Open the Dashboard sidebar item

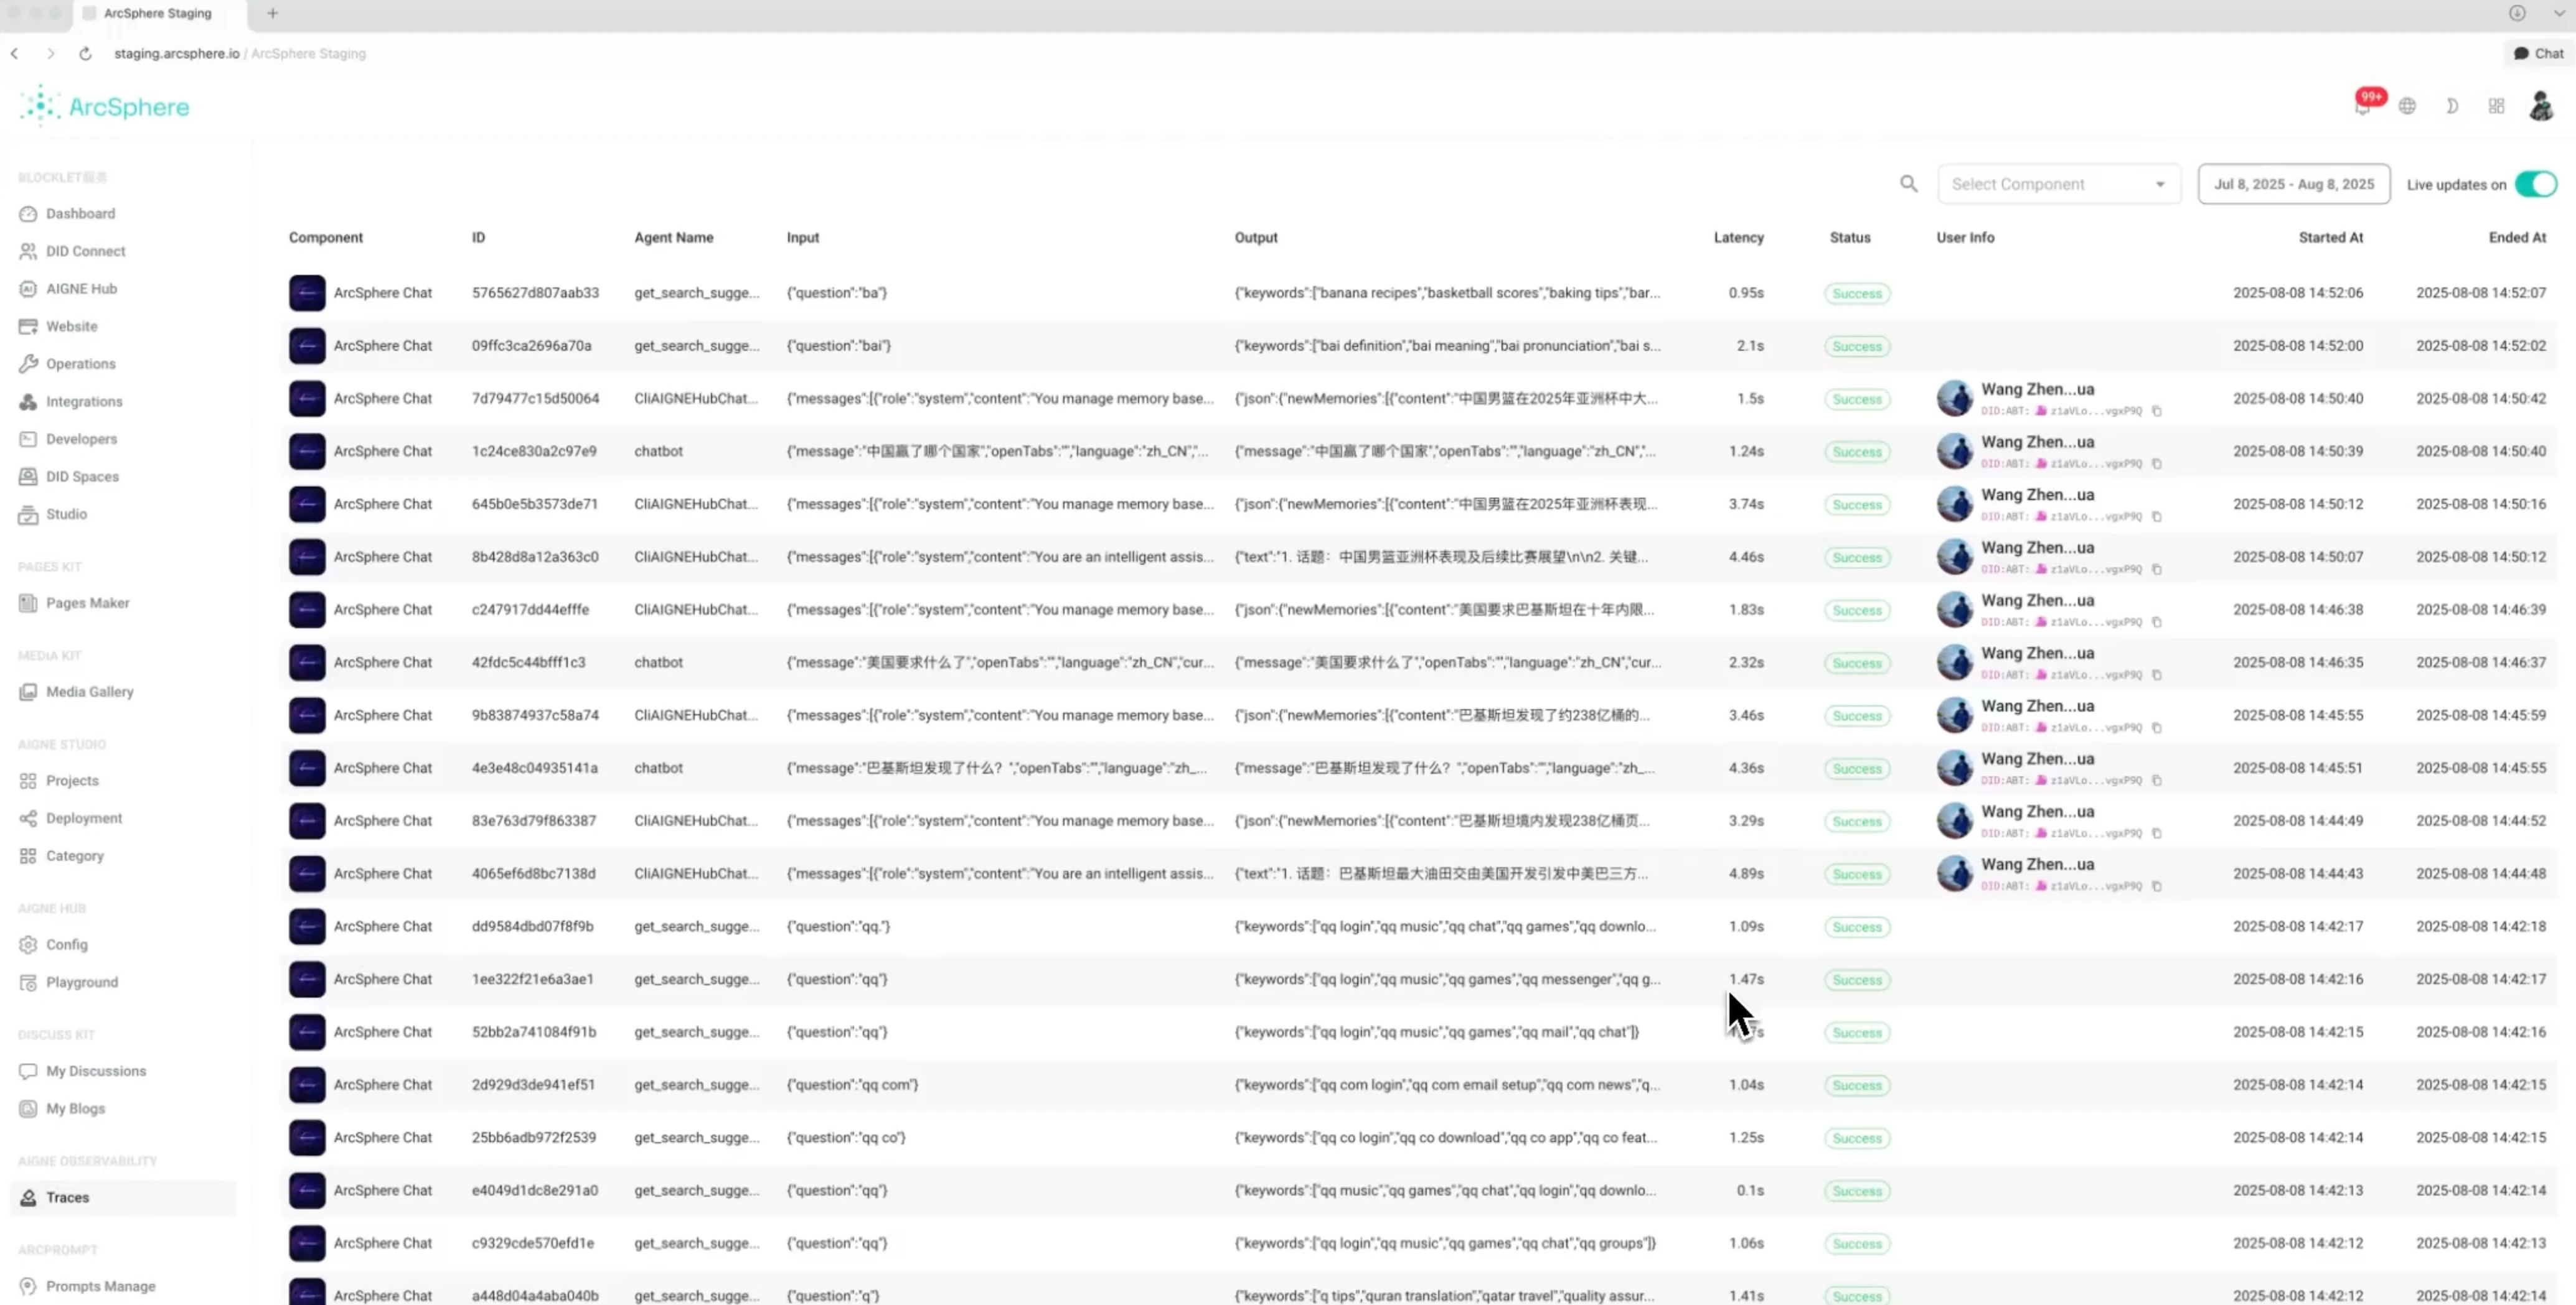click(80, 214)
